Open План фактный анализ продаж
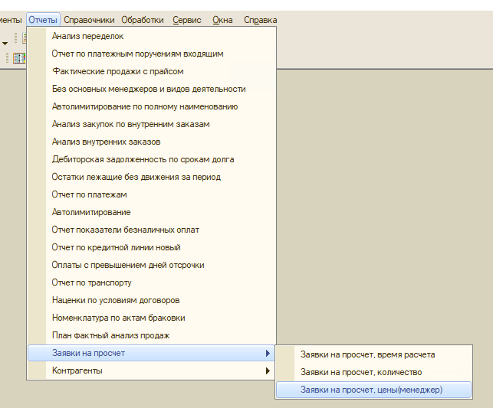This screenshot has height=408, width=493. point(152,335)
